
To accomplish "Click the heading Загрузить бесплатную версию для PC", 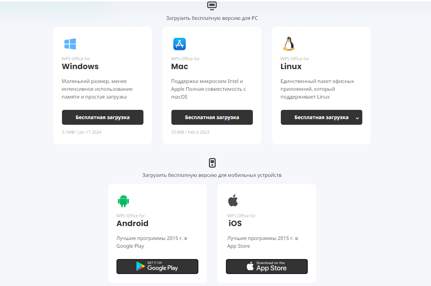I will 212,18.
